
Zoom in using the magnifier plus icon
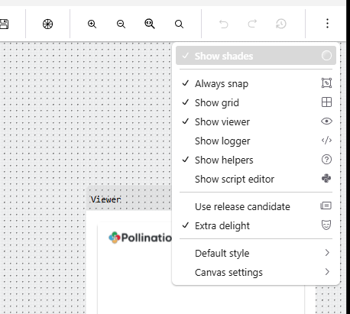click(92, 24)
